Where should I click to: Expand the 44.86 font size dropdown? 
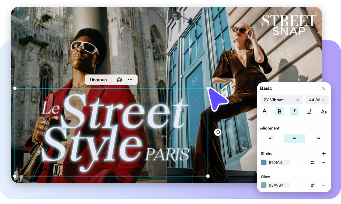click(317, 100)
